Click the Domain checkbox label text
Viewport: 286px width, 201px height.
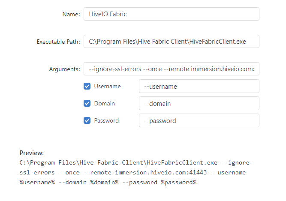tap(105, 103)
